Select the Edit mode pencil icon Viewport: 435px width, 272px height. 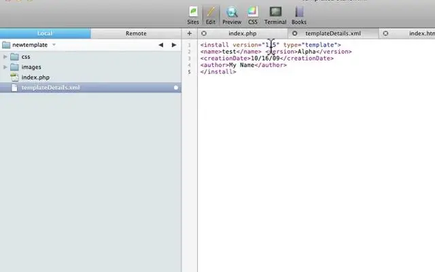point(211,16)
